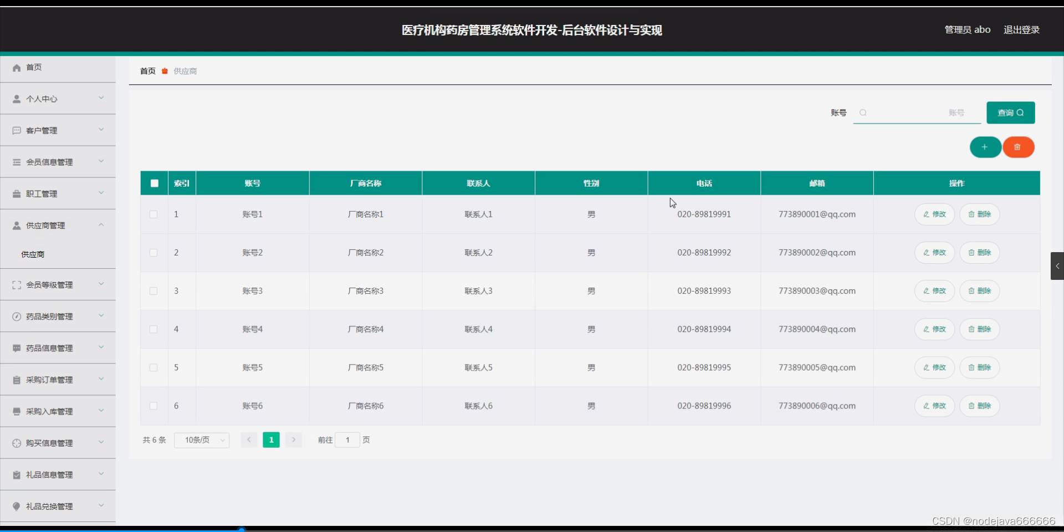Screen dimensions: 1064x532
Task: Open 首页 label in the sidebar
Action: click(x=34, y=68)
